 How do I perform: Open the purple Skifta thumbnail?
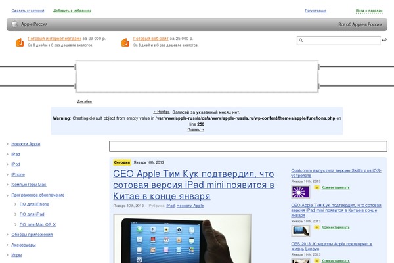click(x=301, y=192)
